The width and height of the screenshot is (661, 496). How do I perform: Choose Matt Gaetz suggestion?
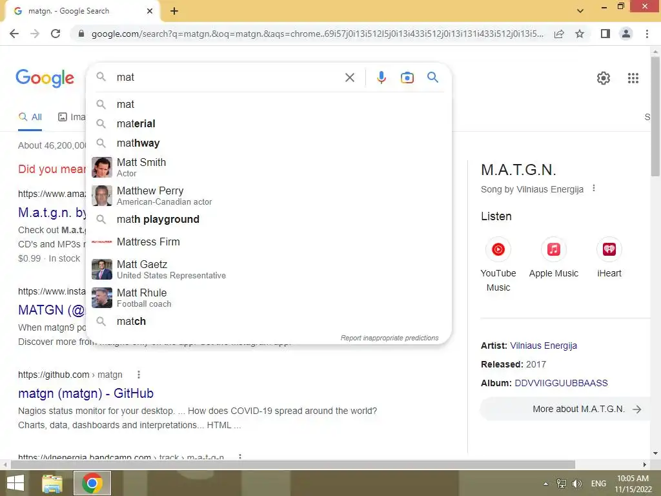pyautogui.click(x=269, y=269)
